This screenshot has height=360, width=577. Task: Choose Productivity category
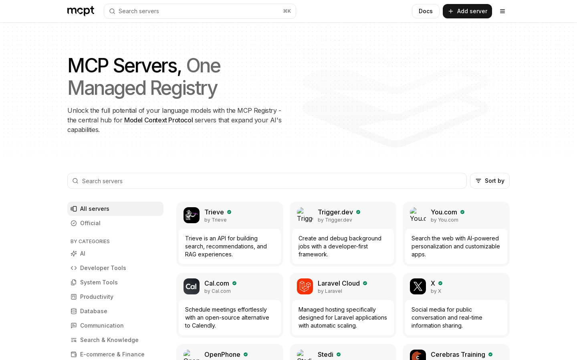[x=115, y=297]
